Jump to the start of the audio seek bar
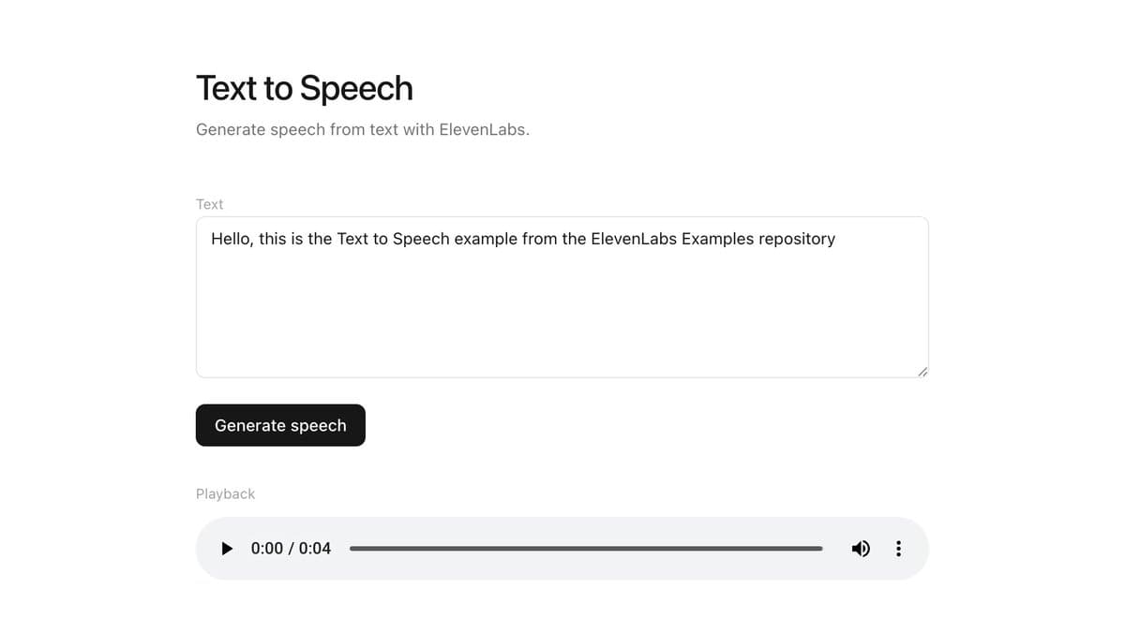Viewport: 1125px width, 632px height. click(x=352, y=549)
